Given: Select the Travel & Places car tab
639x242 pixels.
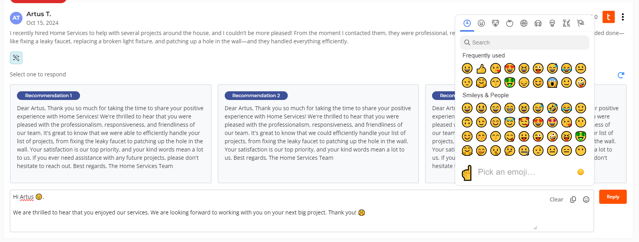Looking at the screenshot, I should pos(538,23).
